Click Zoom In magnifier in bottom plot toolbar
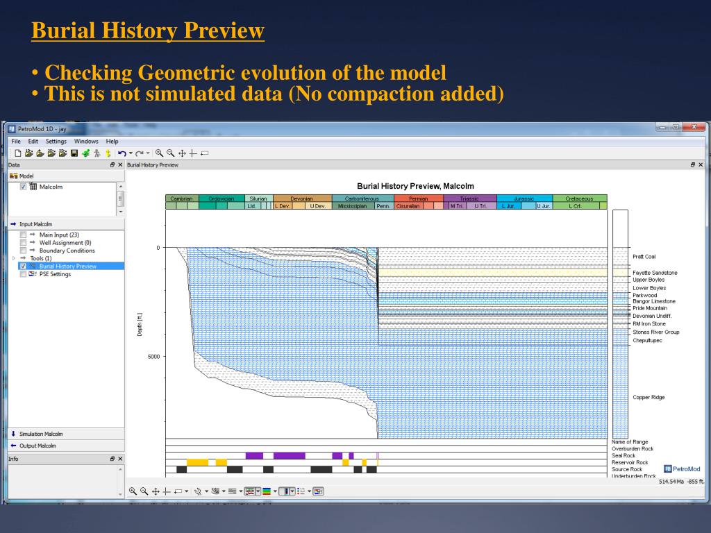Image resolution: width=711 pixels, height=533 pixels. click(x=133, y=491)
